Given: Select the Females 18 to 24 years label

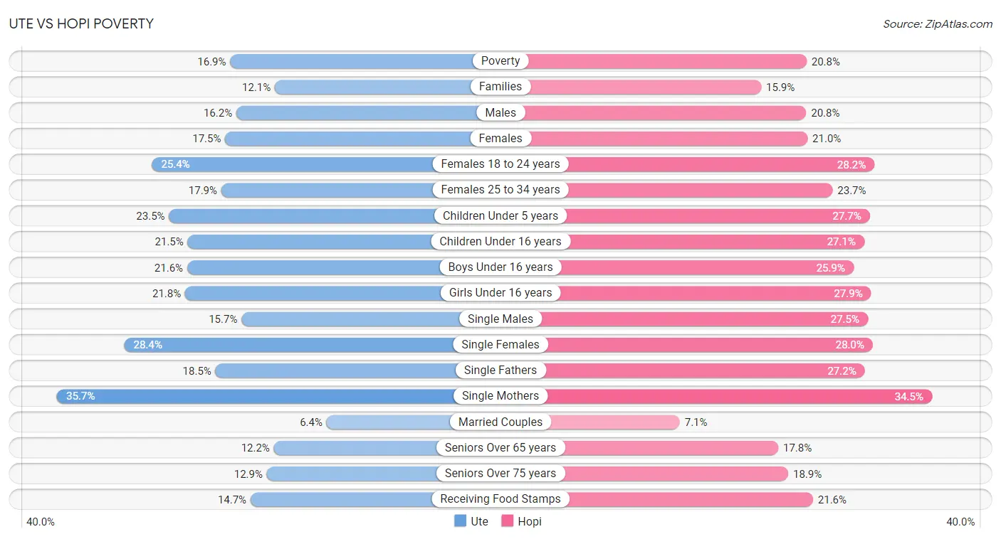Looking at the screenshot, I should tap(501, 164).
